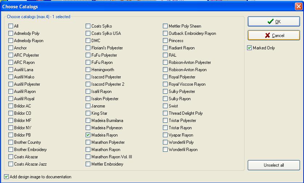Enable the Admelody Rayon checkbox
This screenshot has height=183, width=304.
click(x=11, y=41)
